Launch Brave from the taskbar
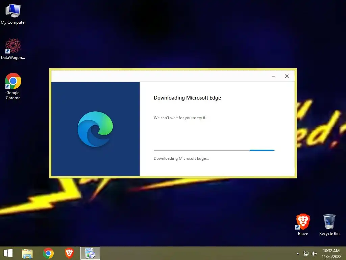The height and width of the screenshot is (260, 346). (x=69, y=253)
